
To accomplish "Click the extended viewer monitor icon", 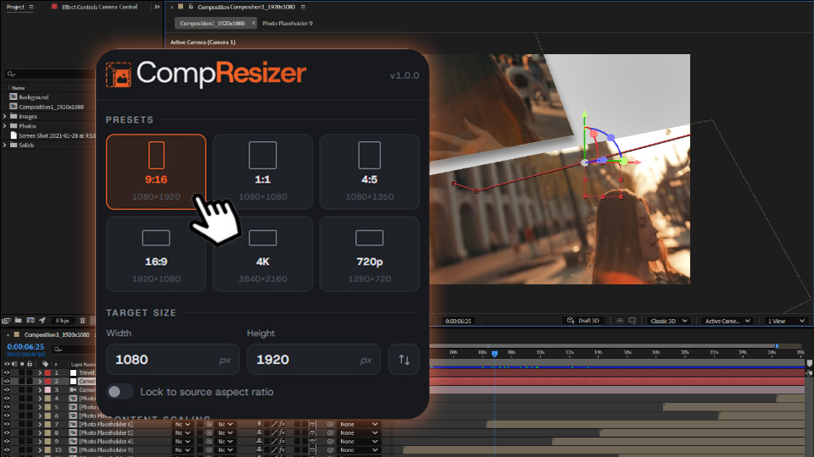I will (633, 321).
